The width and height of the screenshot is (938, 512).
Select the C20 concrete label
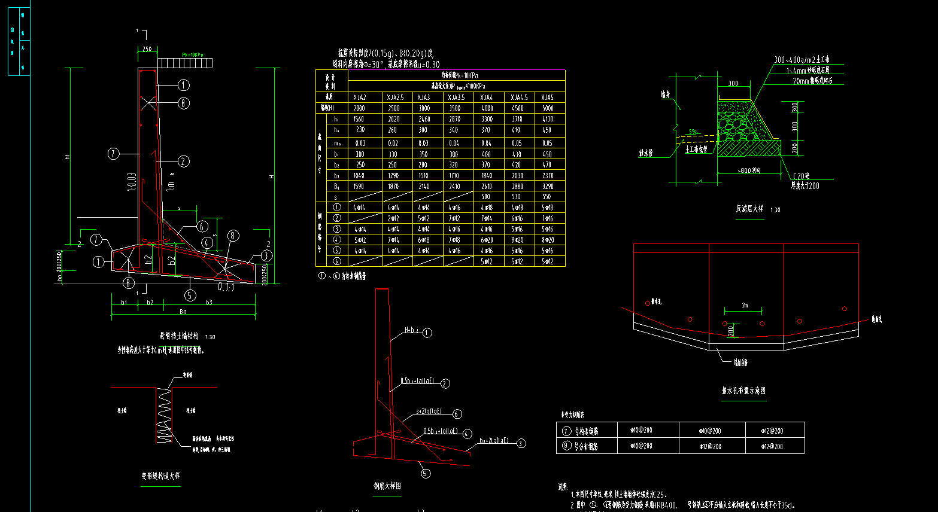[802, 176]
